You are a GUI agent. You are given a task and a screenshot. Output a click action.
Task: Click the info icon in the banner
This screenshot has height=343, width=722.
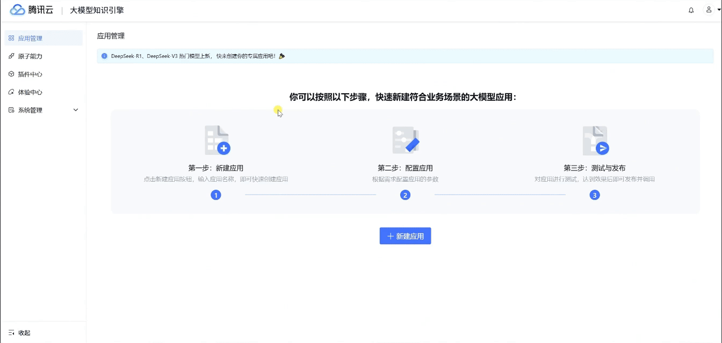[x=104, y=56]
